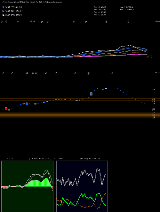This screenshot has height=212, width=160.
Task: Click the 'DOW PT: 19.59' label
Action: pos(13,15)
